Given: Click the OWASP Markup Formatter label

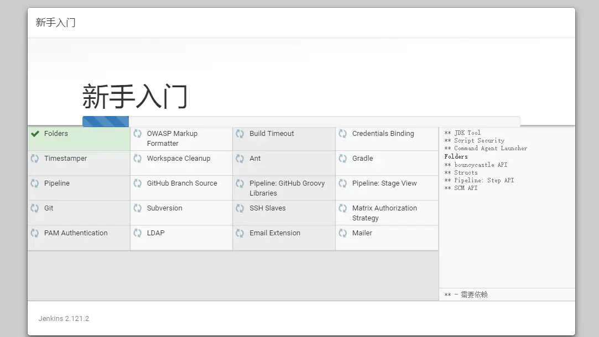Looking at the screenshot, I should 173,139.
